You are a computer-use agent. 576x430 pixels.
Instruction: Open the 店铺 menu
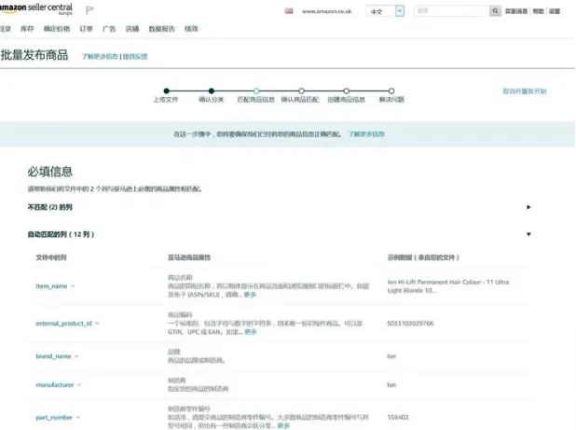coord(131,29)
